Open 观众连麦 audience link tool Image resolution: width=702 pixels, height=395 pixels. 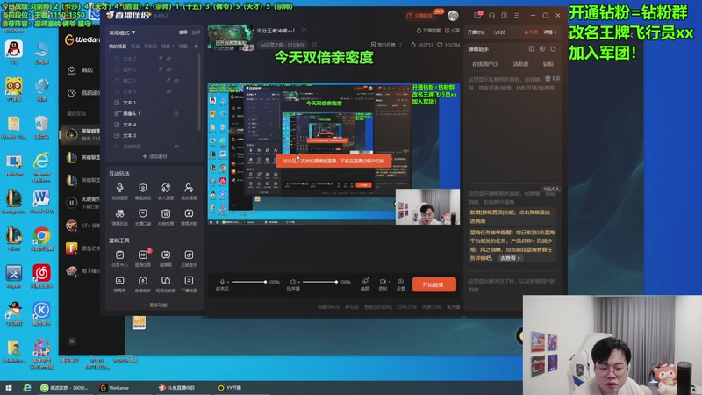(x=189, y=188)
